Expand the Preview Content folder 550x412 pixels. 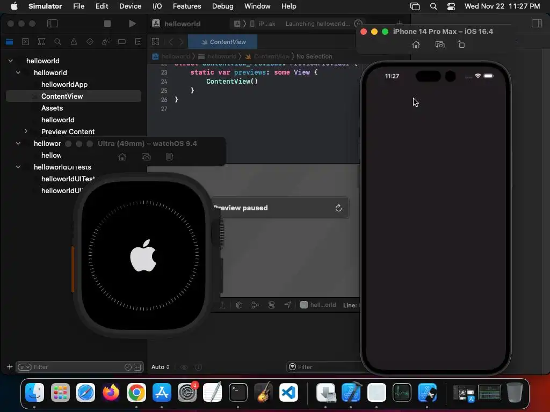coord(26,131)
